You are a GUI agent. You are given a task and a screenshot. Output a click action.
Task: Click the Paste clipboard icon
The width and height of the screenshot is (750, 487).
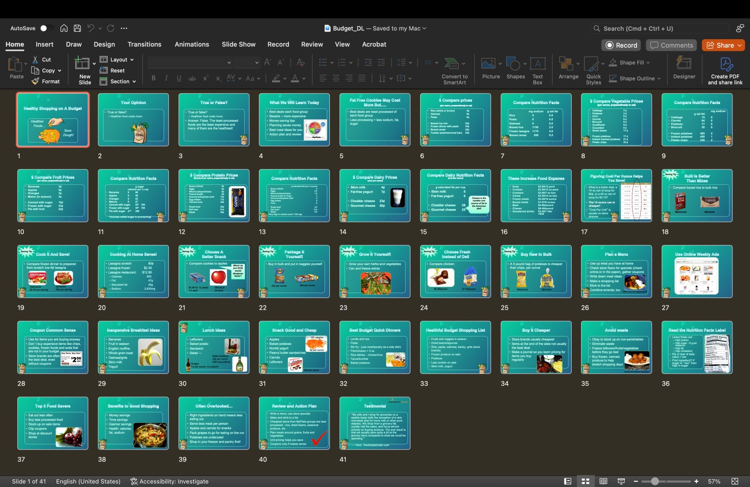click(15, 64)
